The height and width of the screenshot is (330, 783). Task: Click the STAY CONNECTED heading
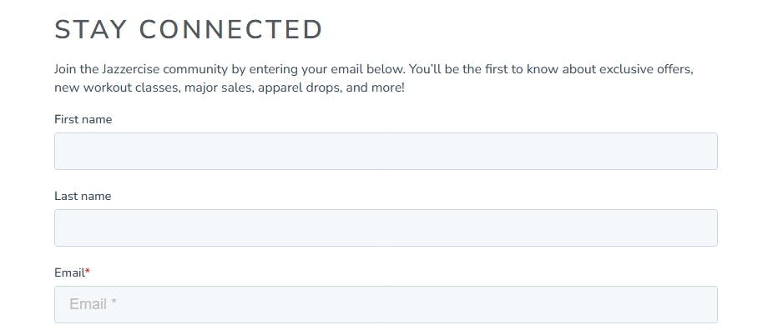189,30
